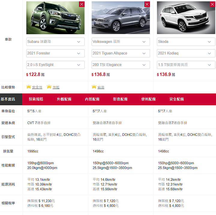Open the 2021 Kodiaq model dropdown
This screenshot has height=215, width=216.
pyautogui.click(x=186, y=53)
